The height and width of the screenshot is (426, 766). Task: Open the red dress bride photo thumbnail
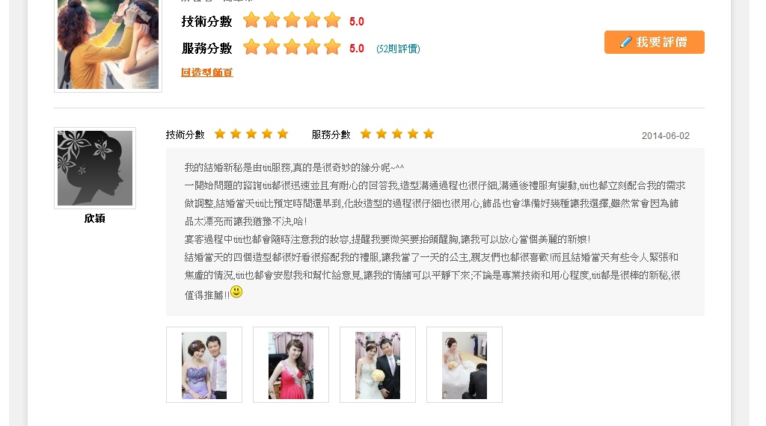pos(291,365)
